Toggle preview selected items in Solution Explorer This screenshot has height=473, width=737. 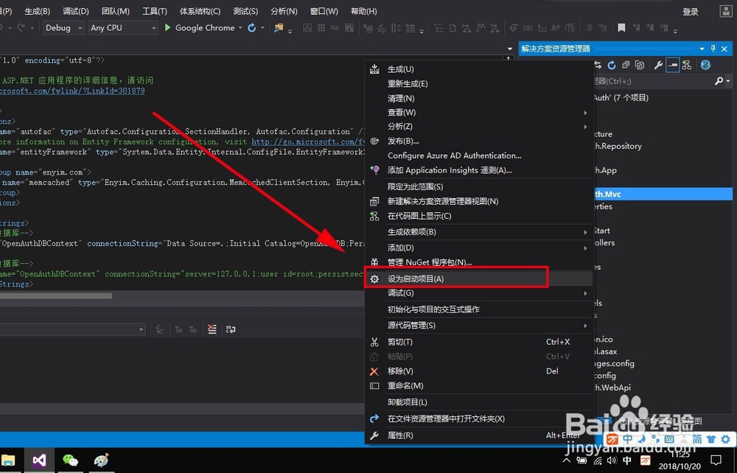673,66
